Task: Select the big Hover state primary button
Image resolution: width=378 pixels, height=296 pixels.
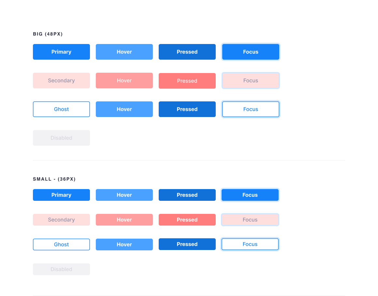Action: [x=124, y=52]
